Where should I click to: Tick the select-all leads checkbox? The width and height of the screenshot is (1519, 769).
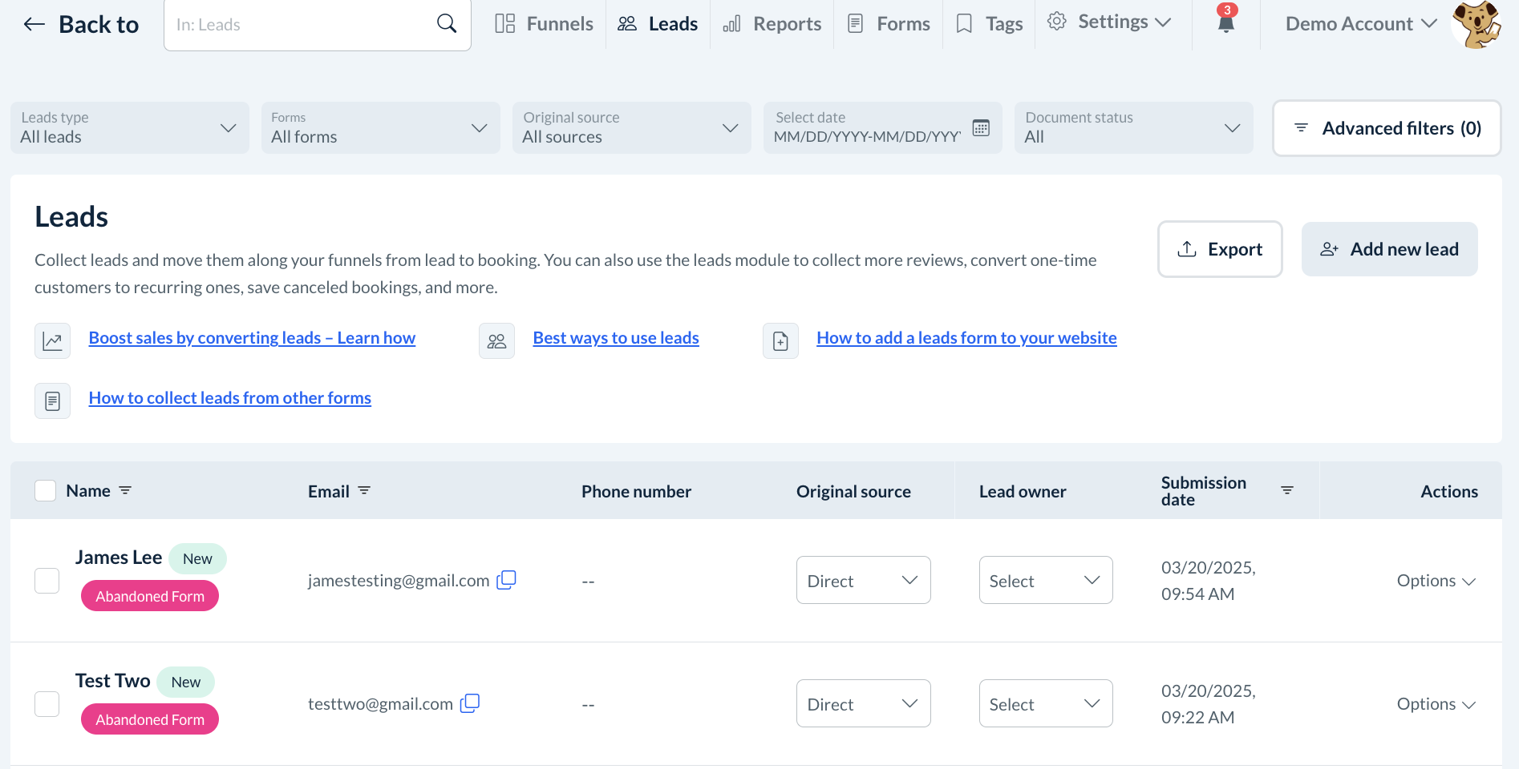click(46, 490)
